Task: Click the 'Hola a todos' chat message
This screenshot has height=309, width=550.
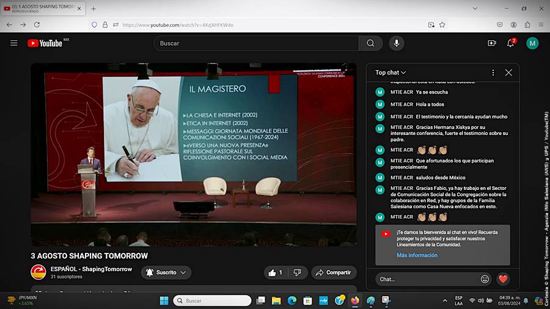Action: pos(430,104)
